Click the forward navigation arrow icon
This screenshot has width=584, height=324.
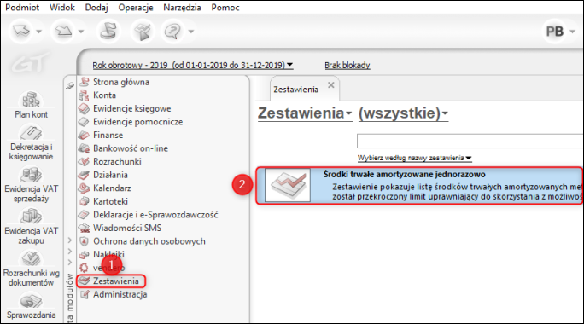click(x=63, y=32)
